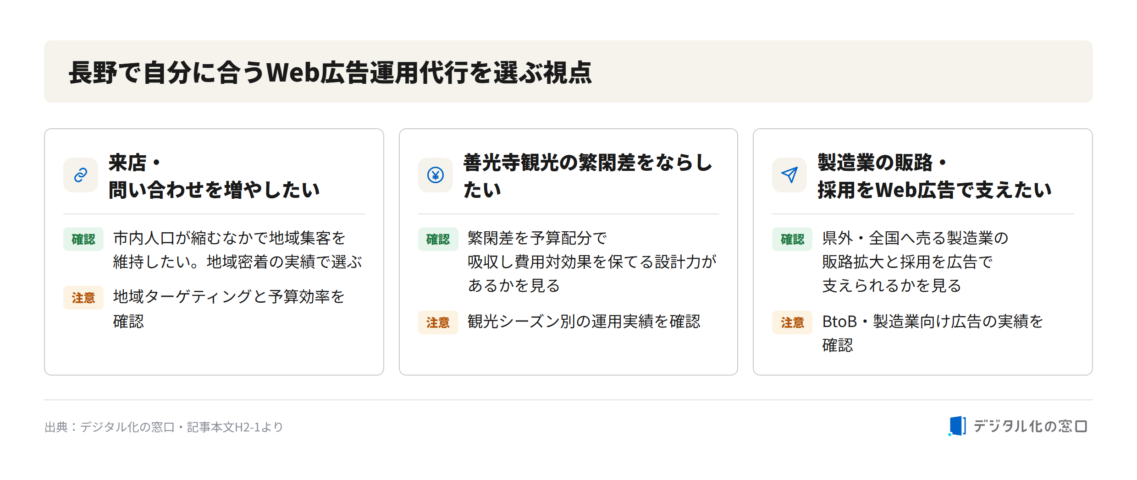This screenshot has width=1137, height=480.
Task: Click the デジタル化の窓口 logo icon
Action: tap(957, 426)
